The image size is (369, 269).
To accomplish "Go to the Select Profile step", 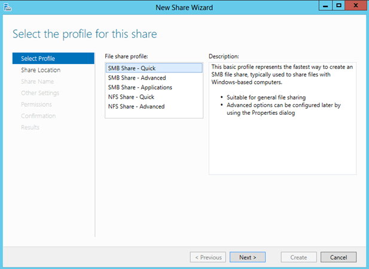I will tap(37, 59).
